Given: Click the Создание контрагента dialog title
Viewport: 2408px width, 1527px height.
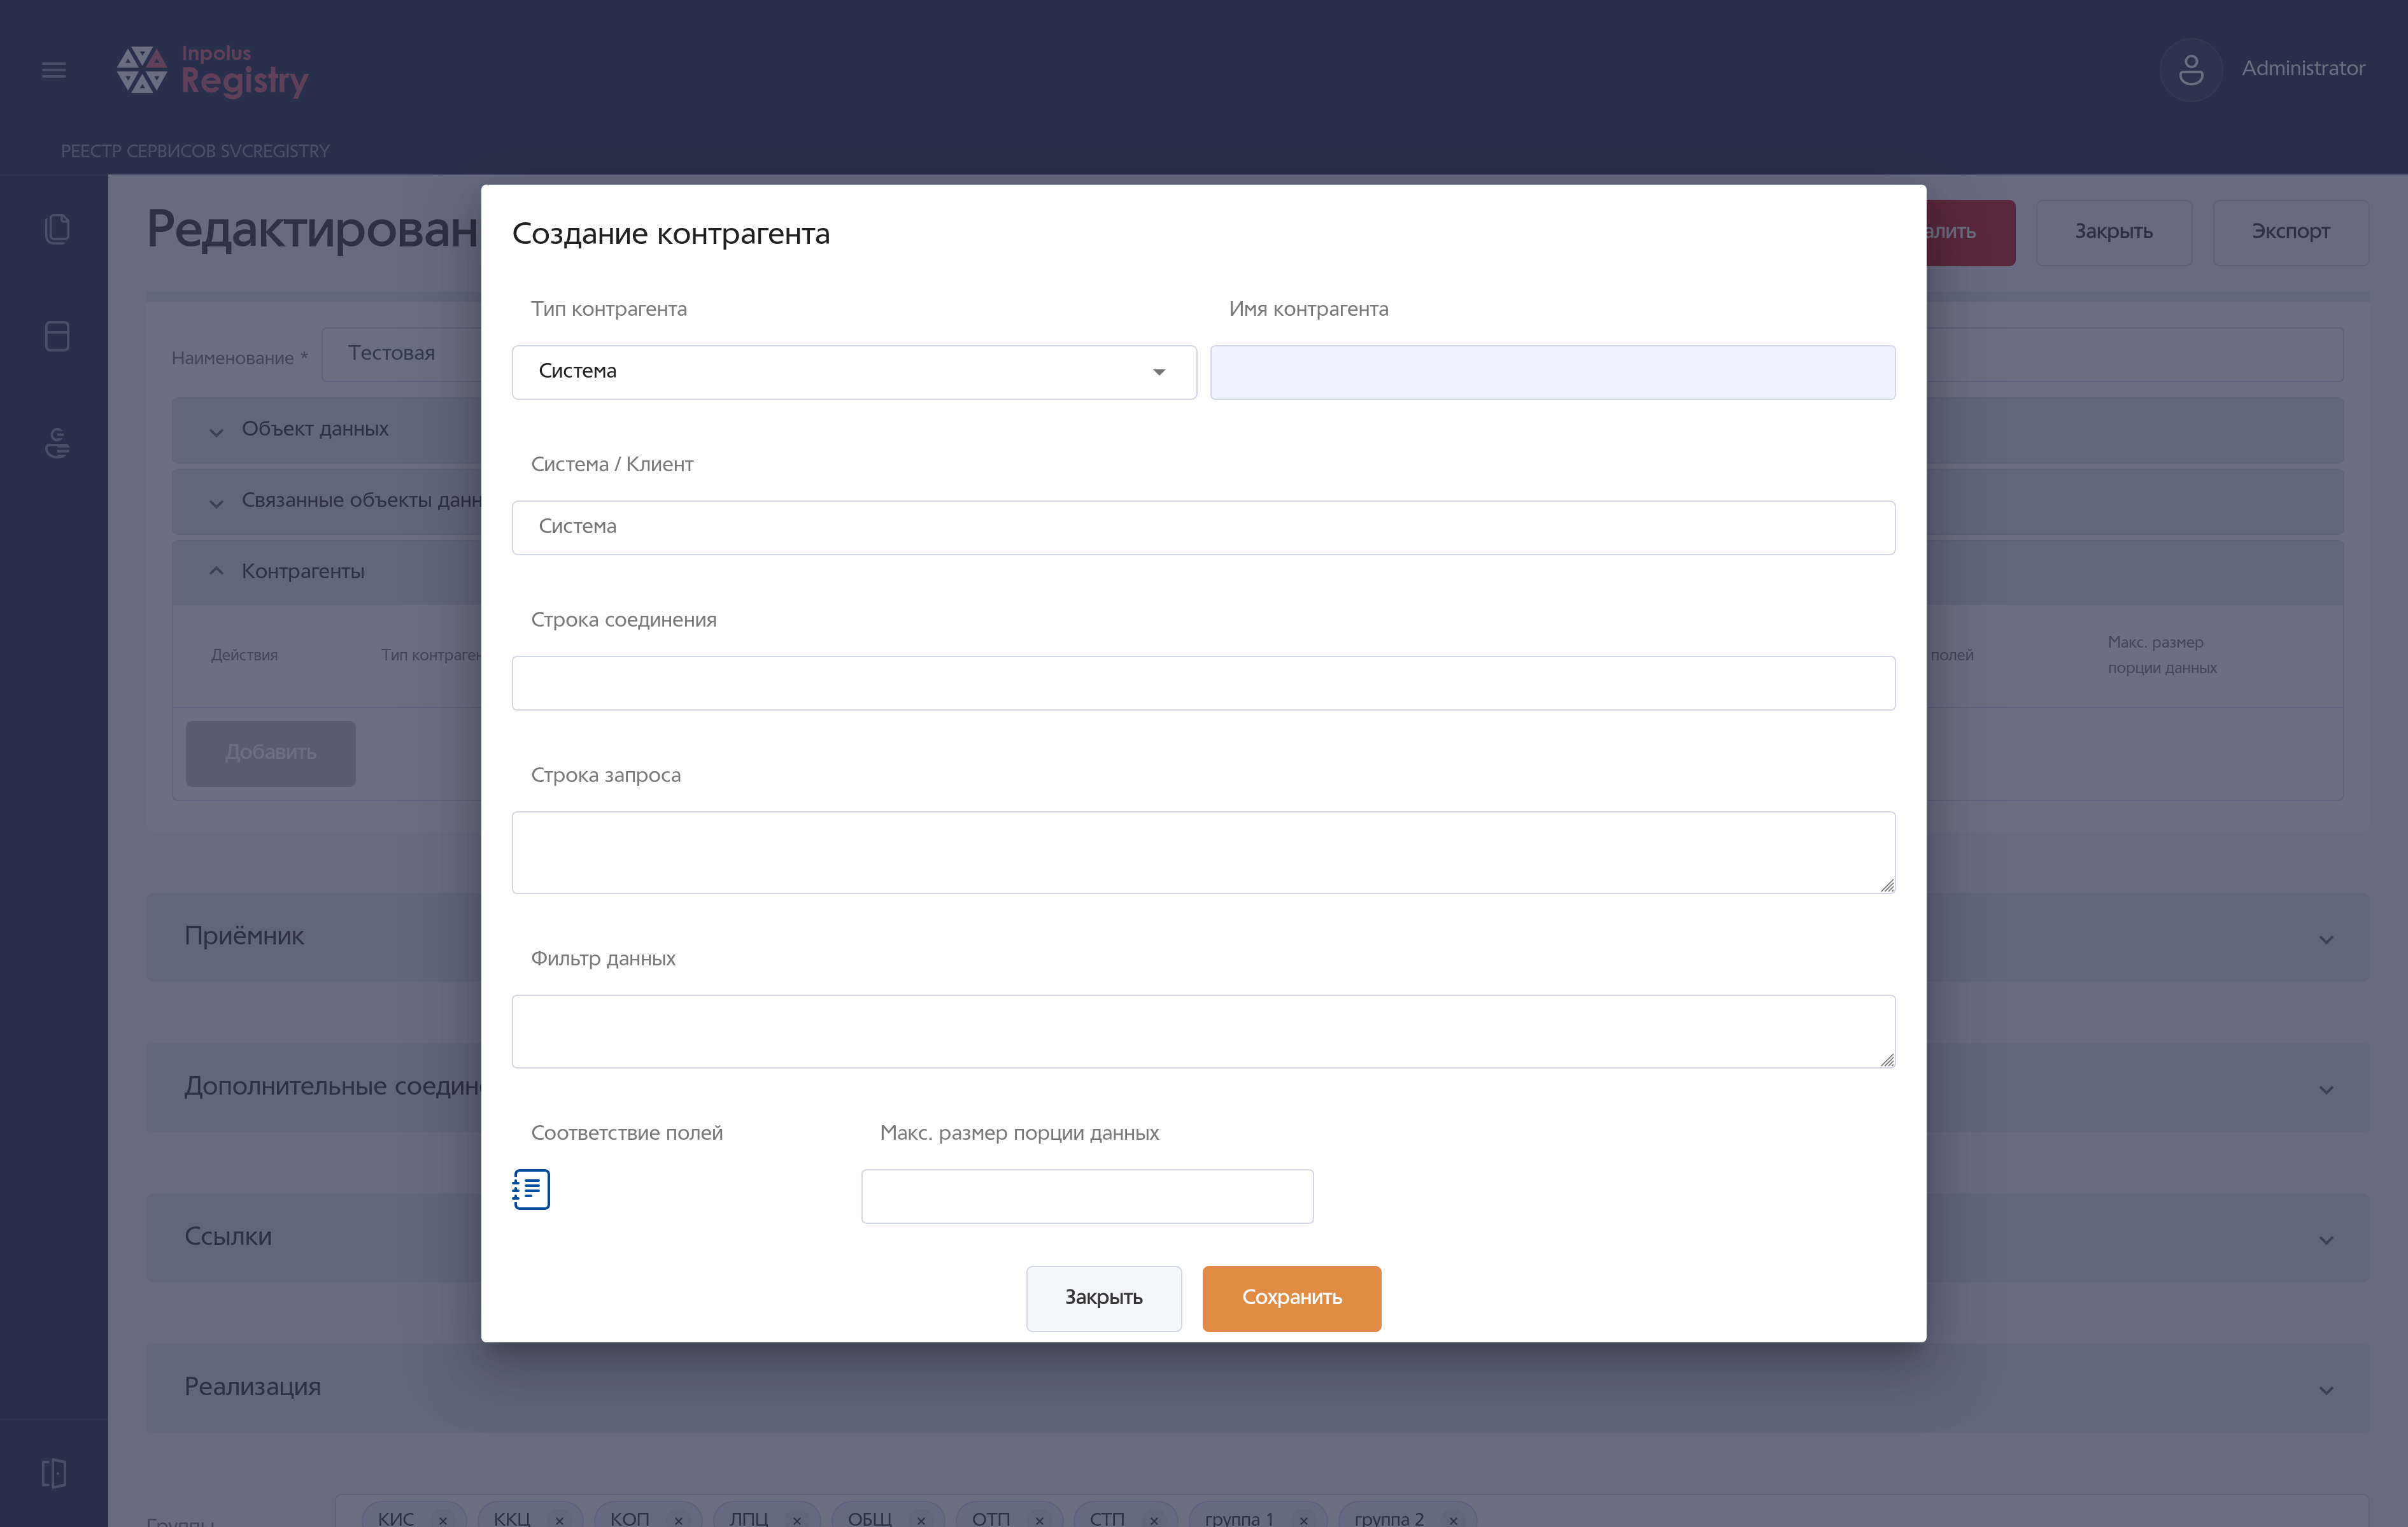Looking at the screenshot, I should pos(670,234).
